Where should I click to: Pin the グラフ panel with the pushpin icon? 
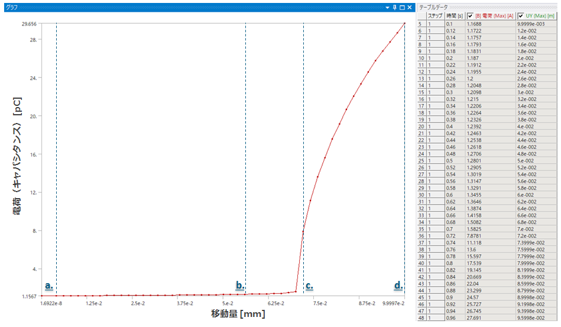pos(395,8)
